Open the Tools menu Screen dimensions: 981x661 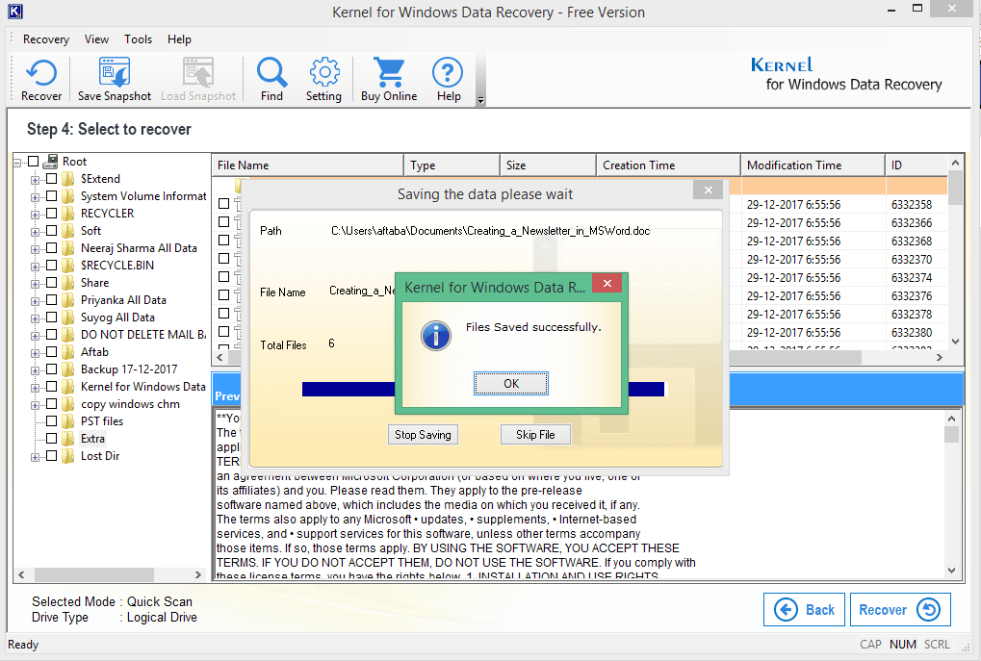click(138, 39)
